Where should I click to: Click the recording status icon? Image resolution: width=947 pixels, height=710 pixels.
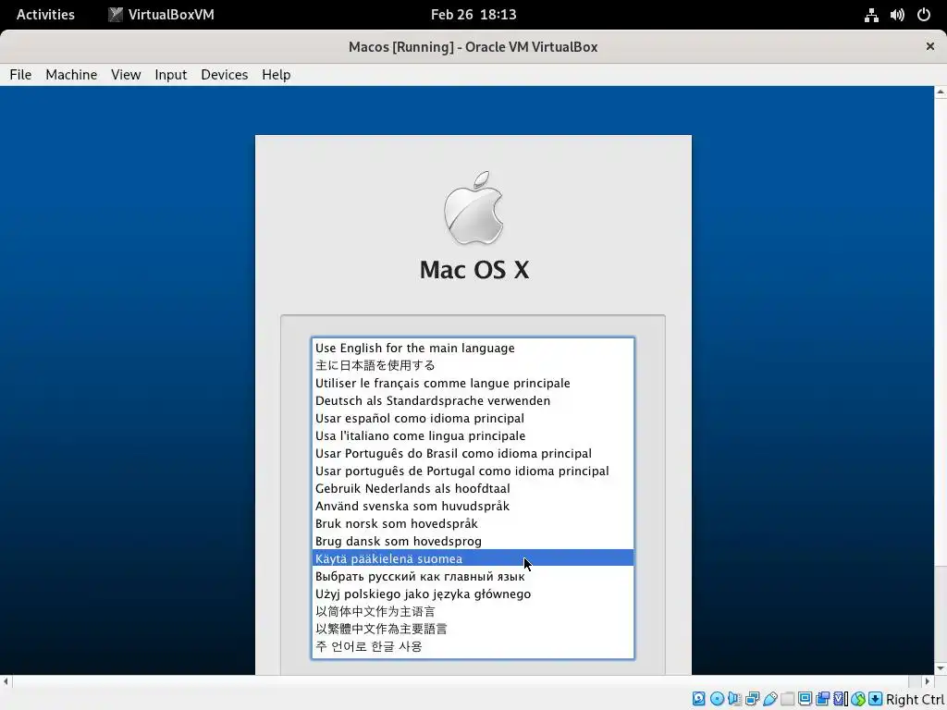click(822, 699)
